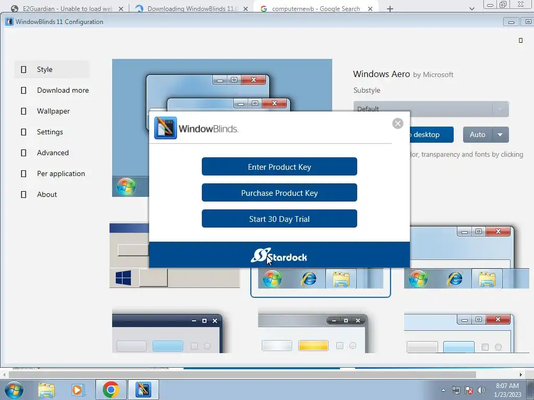Expand the Auto dropdown arrow
The width and height of the screenshot is (534, 400).
[x=500, y=135]
